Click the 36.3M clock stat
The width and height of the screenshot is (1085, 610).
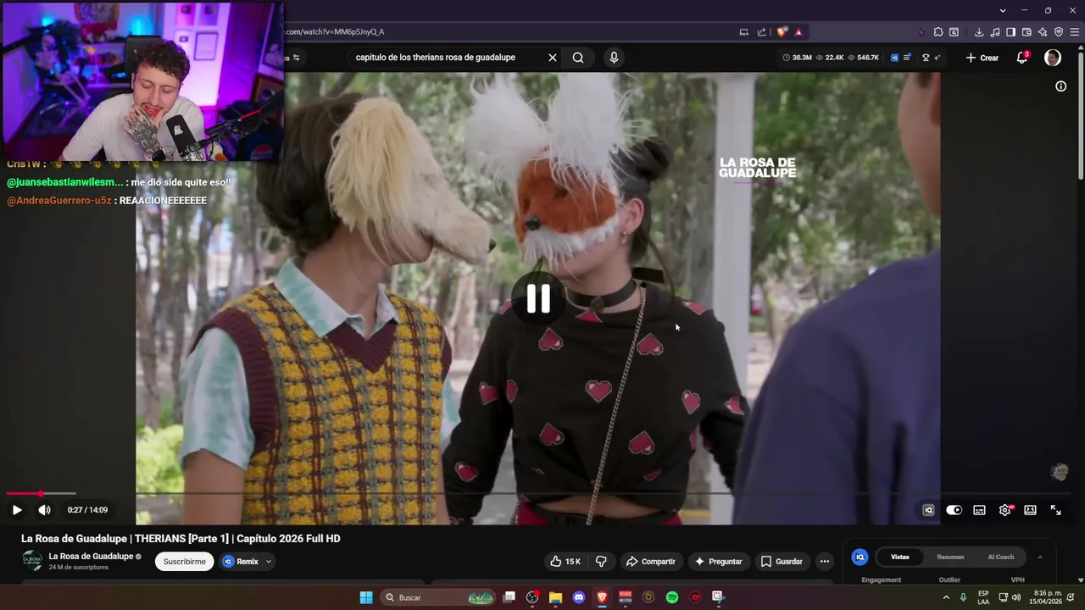797,58
